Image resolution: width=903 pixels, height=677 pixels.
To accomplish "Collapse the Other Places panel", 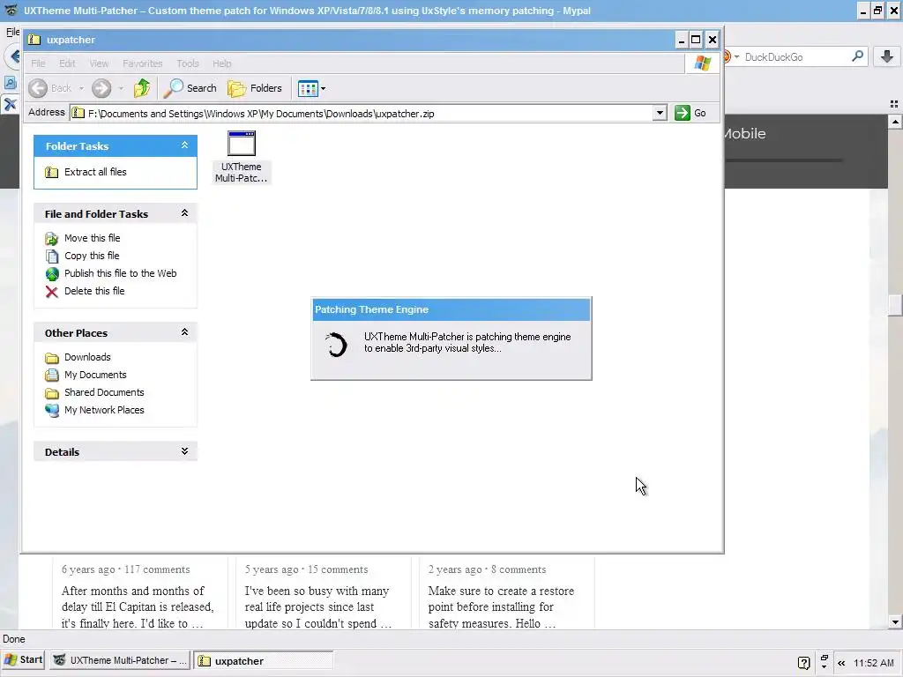I will [x=184, y=332].
